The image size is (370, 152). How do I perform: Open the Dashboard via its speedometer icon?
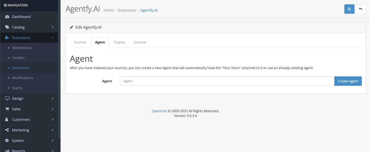coord(7,16)
